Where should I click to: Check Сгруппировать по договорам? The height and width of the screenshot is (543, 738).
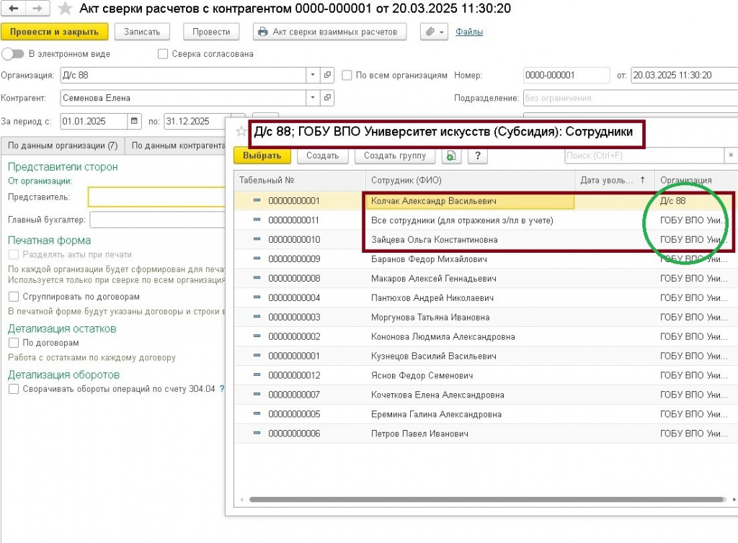tap(14, 297)
